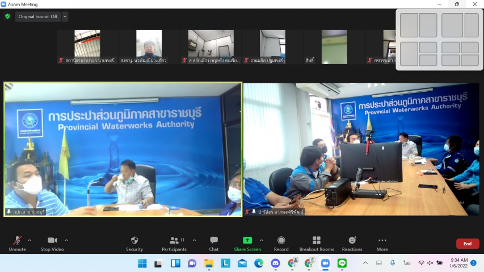This screenshot has height=272, width=484.
Task: Expand share options arrow beside Share Screen
Action: [x=262, y=240]
